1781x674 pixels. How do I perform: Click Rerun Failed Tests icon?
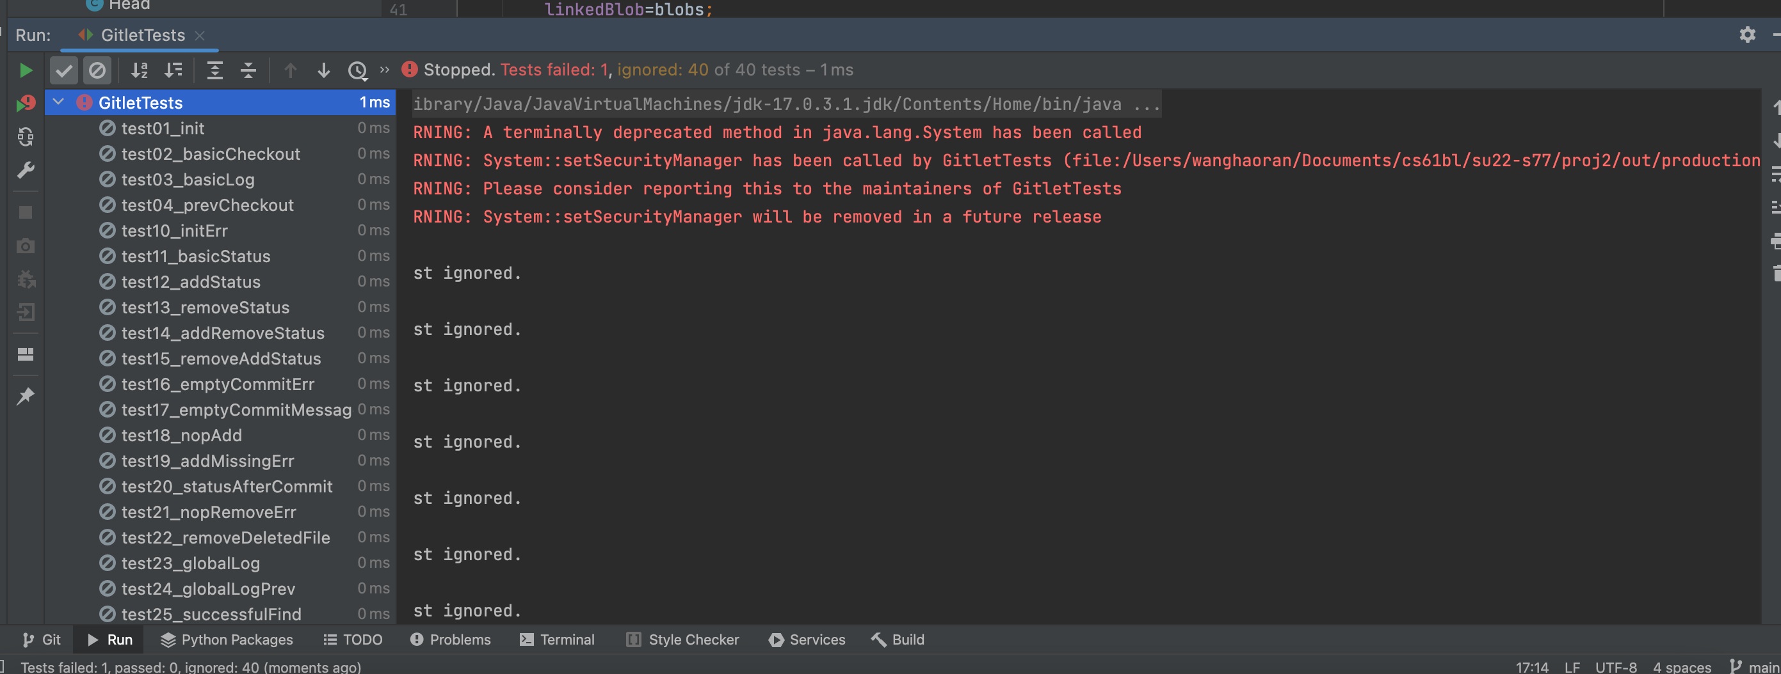(26, 104)
